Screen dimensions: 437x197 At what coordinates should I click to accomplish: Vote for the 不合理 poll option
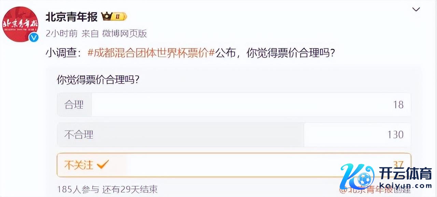tap(234, 135)
